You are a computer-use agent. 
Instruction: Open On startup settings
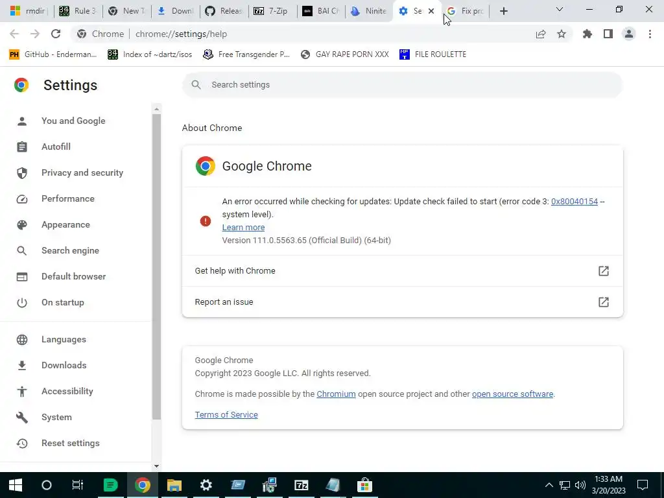tap(63, 302)
